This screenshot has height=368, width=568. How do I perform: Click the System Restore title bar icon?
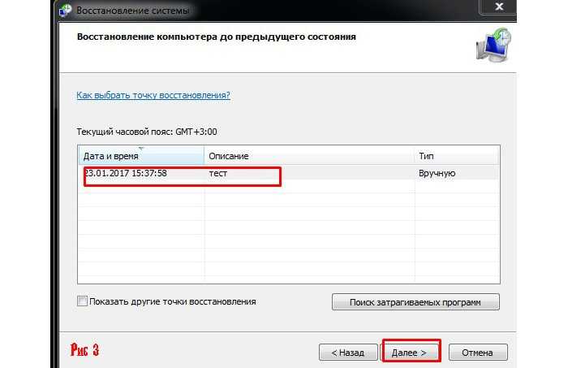pos(66,10)
